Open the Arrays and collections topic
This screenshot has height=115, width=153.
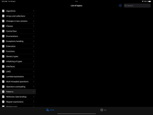coord(18,16)
